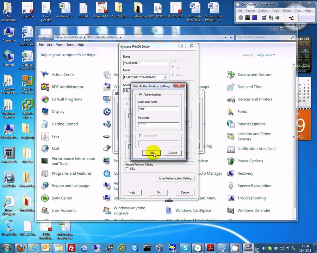Image resolution: width=317 pixels, height=253 pixels.
Task: Toggle the Authentication checkbox
Action: 141,95
